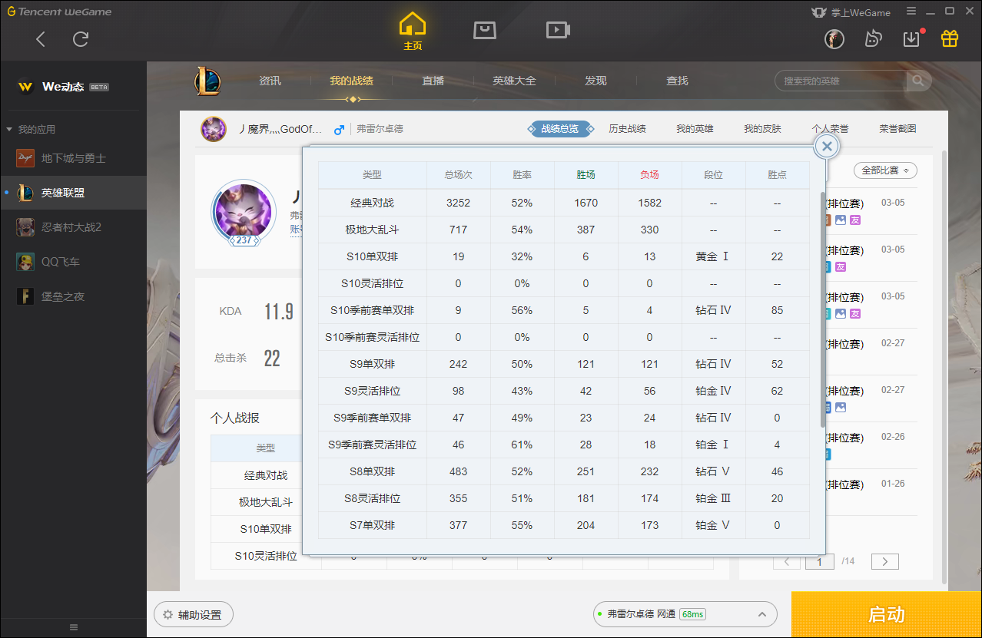Click the large profile avatar with level 237
The image size is (982, 638).
244,213
